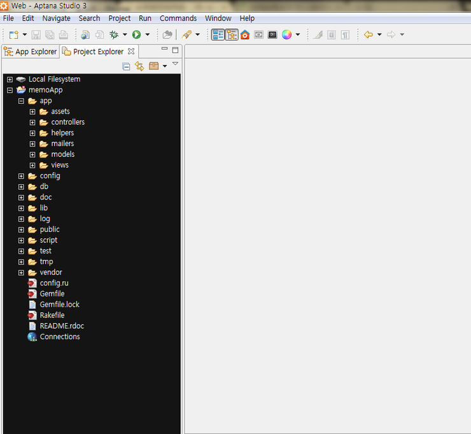Open the New wizard dropdown arrow
This screenshot has width=471, height=434.
click(25, 34)
